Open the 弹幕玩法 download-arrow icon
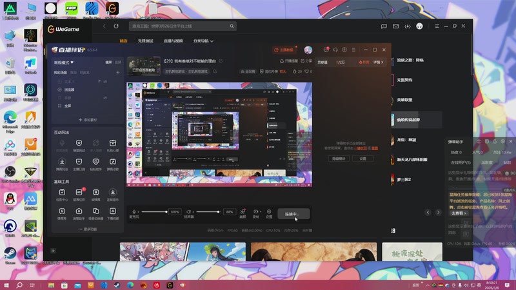The width and height of the screenshot is (516, 290). pos(62,162)
